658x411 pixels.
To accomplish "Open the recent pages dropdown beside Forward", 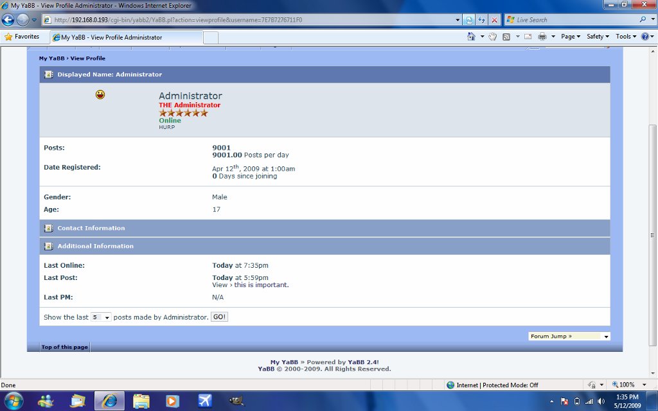I will tap(35, 20).
